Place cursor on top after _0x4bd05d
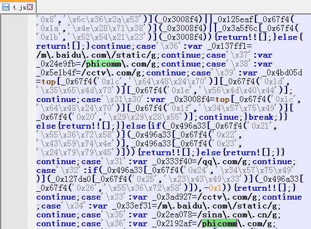The width and height of the screenshot is (311, 229). tap(48, 82)
